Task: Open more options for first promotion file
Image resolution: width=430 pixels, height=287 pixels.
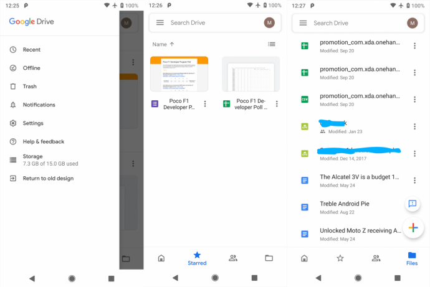Action: 414,45
